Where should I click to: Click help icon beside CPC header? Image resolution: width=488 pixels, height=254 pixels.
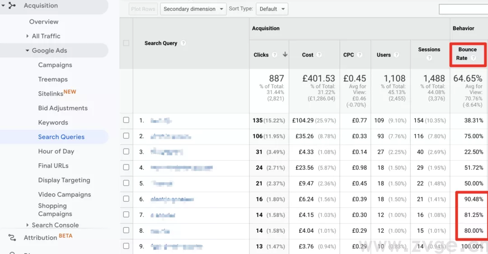(x=360, y=55)
